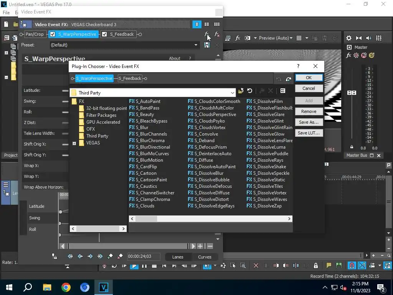Click the Lock Event padlock in toolbar
Viewport: 393px width, 295px height.
(x=316, y=265)
